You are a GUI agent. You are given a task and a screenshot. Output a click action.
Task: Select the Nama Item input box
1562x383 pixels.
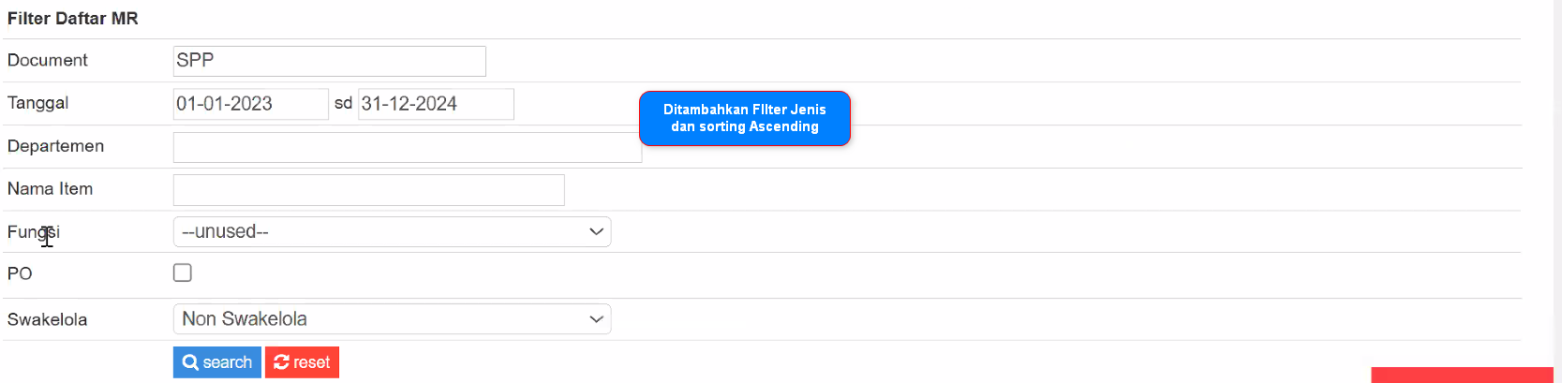[368, 189]
